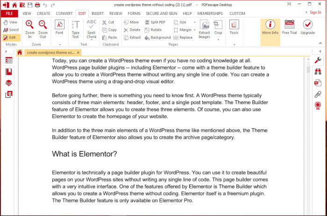
Task: Select the Type Text tool
Action: coord(76,29)
